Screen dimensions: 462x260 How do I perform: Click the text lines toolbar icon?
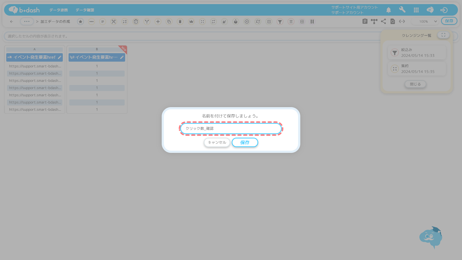[103, 22]
